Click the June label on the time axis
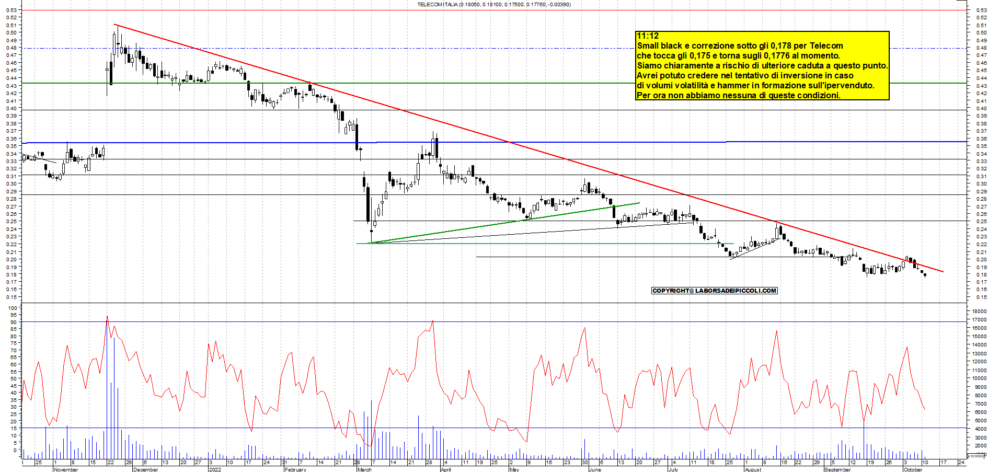The image size is (988, 472). (x=595, y=469)
